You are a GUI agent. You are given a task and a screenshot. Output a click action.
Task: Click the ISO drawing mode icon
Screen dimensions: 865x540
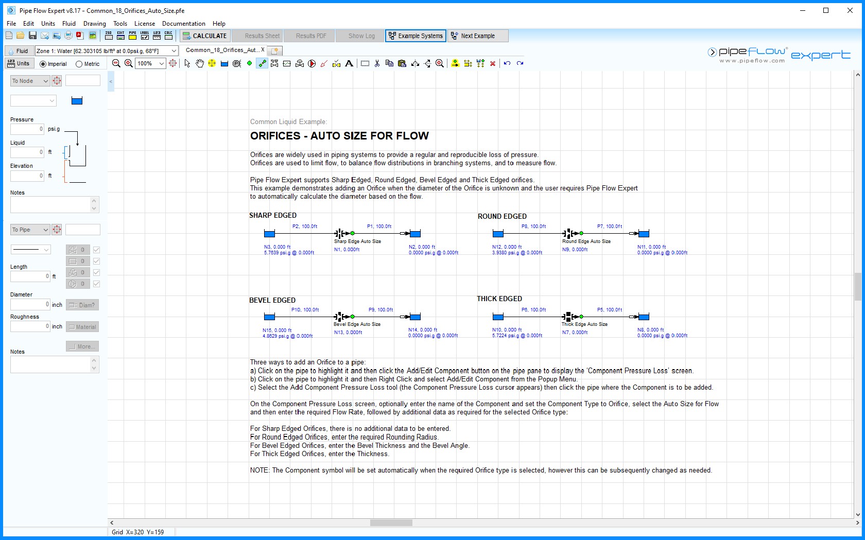coord(109,36)
